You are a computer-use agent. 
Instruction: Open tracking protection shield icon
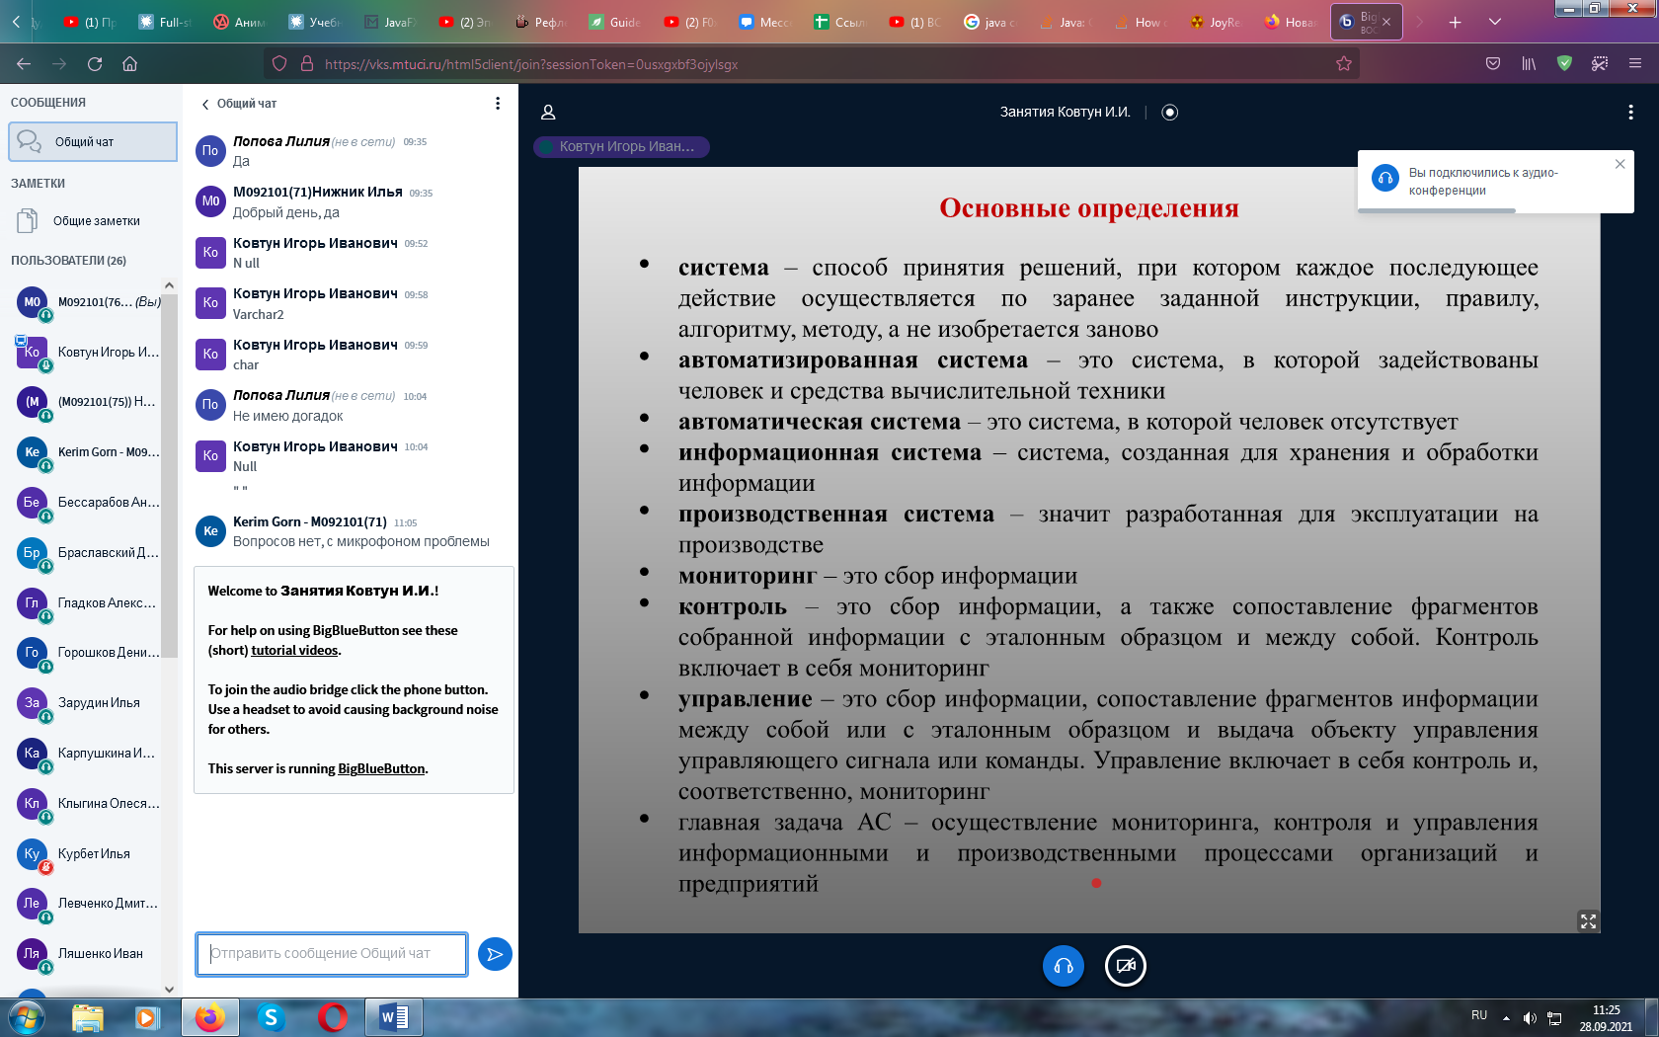click(x=279, y=64)
